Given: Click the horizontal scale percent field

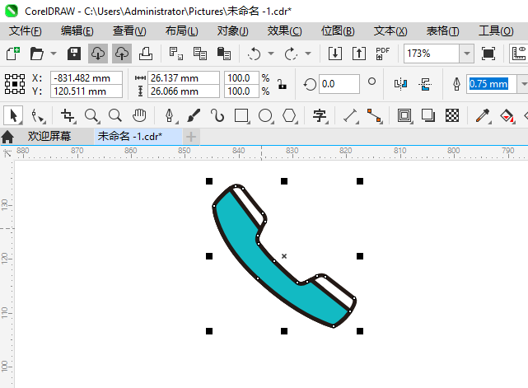Looking at the screenshot, I should click(x=242, y=77).
